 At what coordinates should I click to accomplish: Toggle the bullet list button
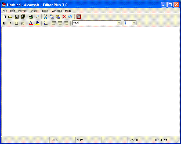point(46,23)
